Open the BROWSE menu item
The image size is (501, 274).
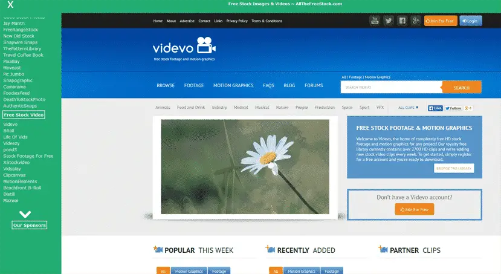point(166,85)
